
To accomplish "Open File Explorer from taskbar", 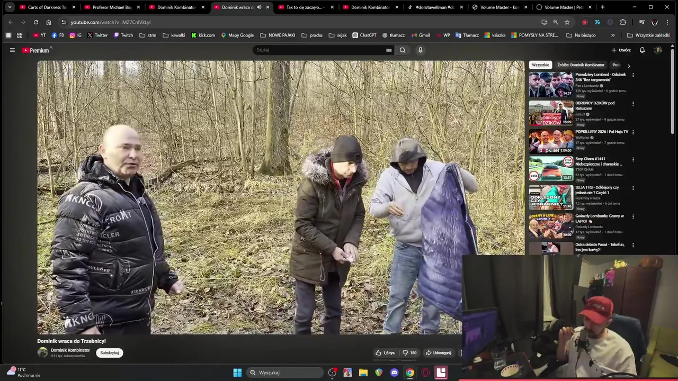I will (x=363, y=373).
